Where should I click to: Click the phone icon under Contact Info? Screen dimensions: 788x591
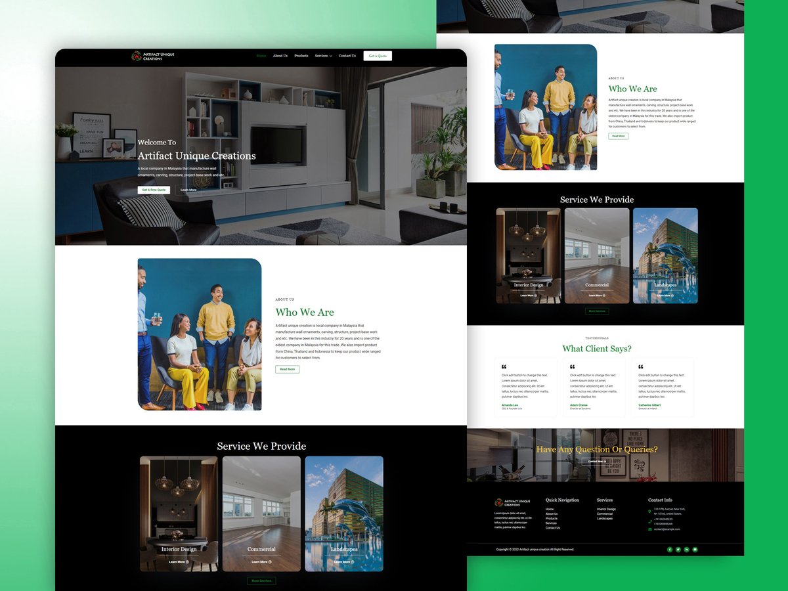649,521
